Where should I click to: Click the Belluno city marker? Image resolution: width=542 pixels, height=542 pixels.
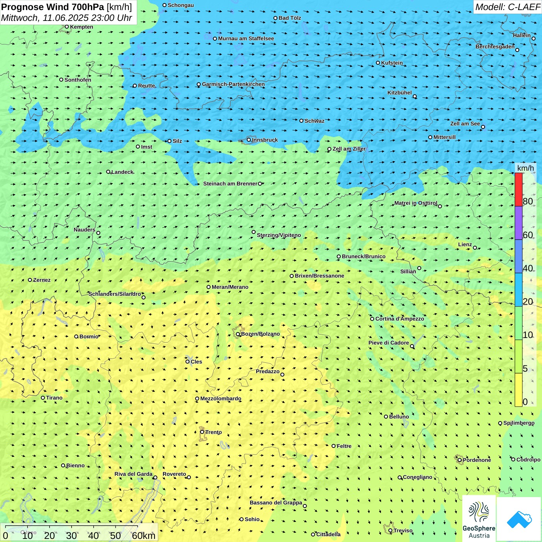click(386, 417)
